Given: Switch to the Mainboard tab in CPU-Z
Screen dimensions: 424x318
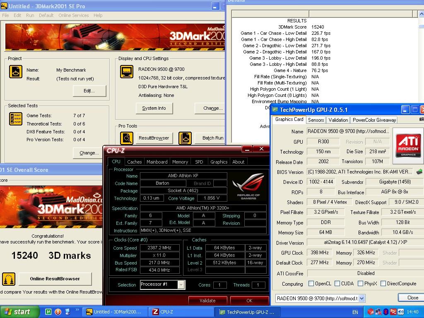Looking at the screenshot, I should coord(157,162).
